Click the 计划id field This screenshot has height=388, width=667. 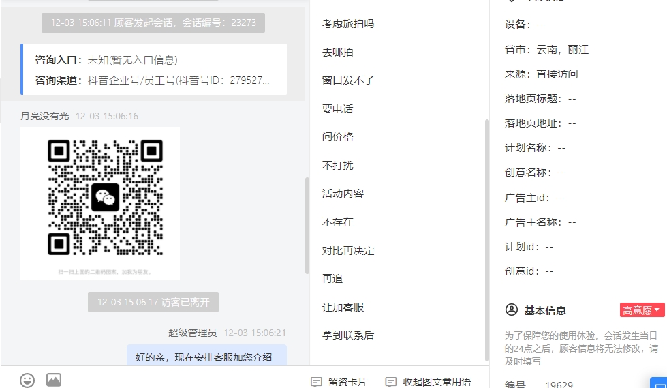(x=529, y=247)
